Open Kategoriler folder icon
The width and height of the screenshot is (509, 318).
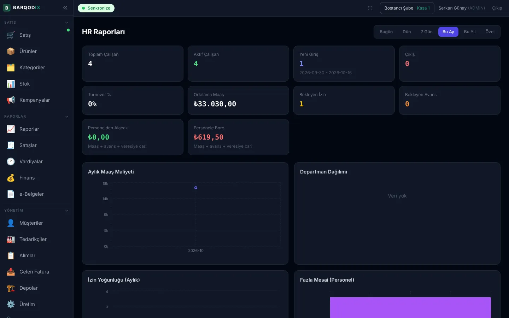[11, 67]
